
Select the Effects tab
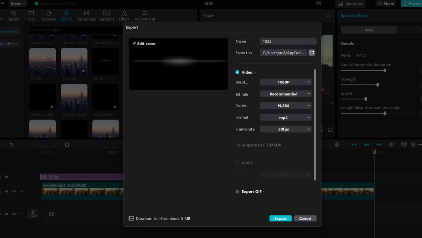point(66,16)
